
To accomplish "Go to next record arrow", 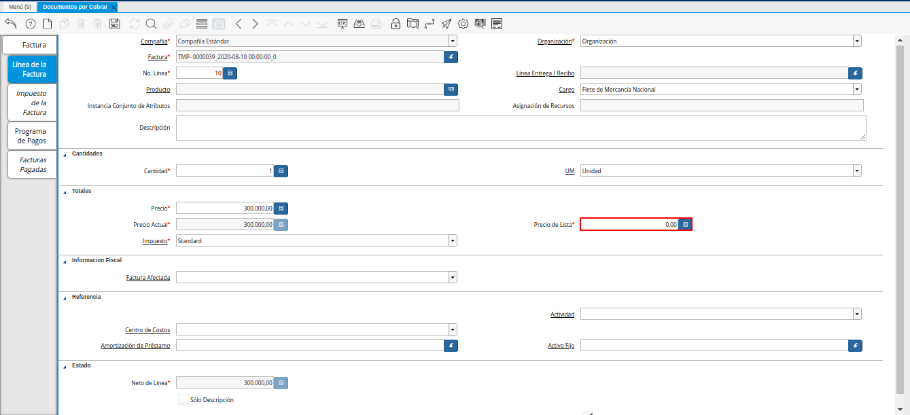I will [x=255, y=24].
